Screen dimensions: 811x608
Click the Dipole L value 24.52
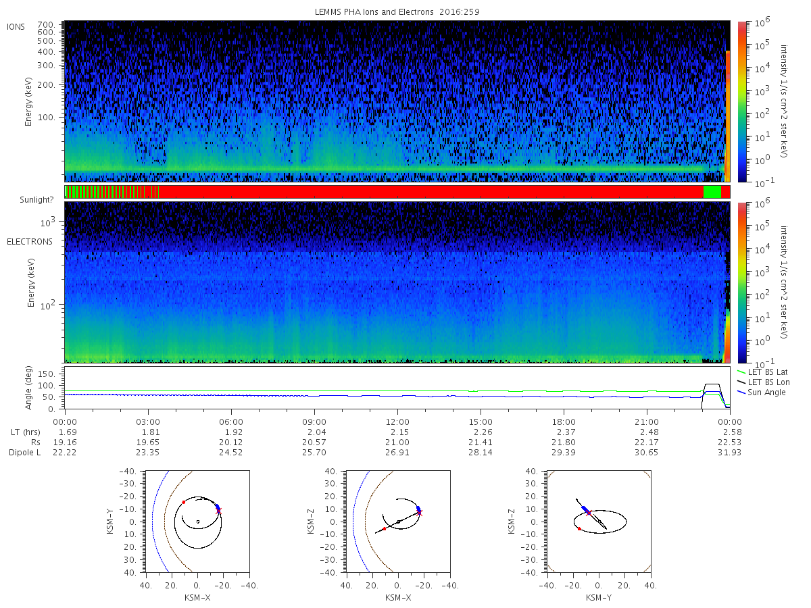231,453
